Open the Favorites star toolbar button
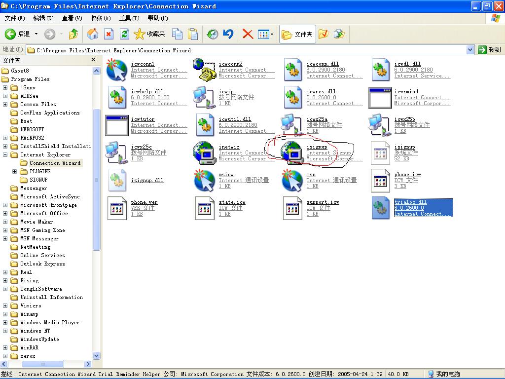The image size is (505, 379). tap(149, 34)
